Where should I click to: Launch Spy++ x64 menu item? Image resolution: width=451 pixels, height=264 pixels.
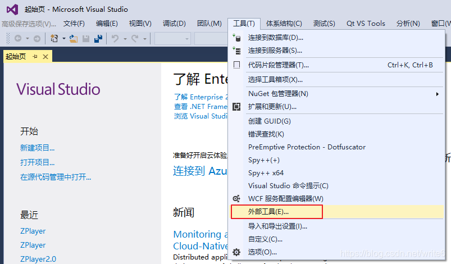[x=336, y=173]
